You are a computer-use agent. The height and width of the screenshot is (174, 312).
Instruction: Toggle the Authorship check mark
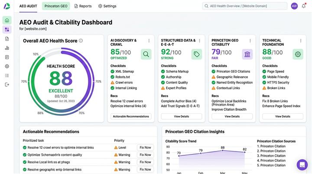point(163,77)
